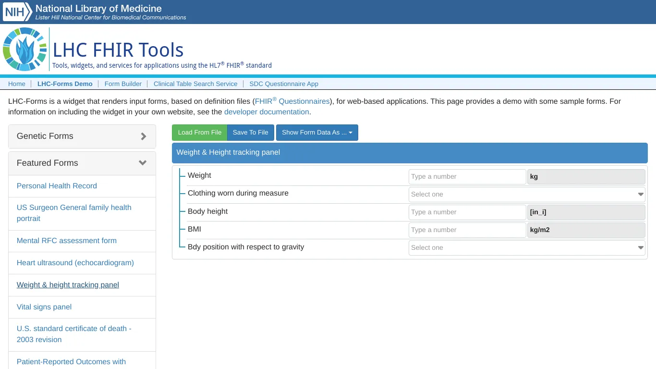Open the Personal Health Record form
The height and width of the screenshot is (369, 656).
(x=57, y=186)
